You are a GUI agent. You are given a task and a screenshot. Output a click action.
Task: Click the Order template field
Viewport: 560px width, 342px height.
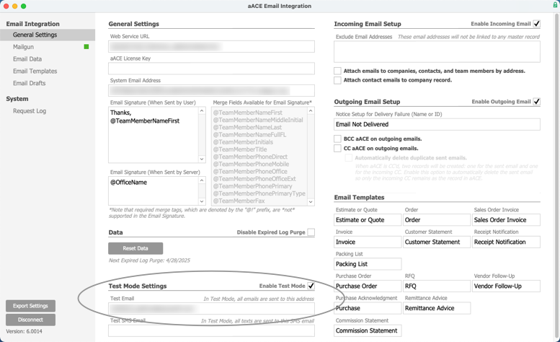(437, 220)
